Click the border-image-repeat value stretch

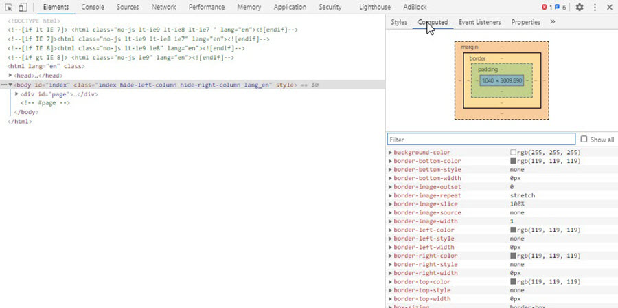[x=523, y=195]
